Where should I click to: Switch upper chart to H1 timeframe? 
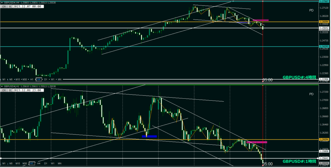(32, 79)
